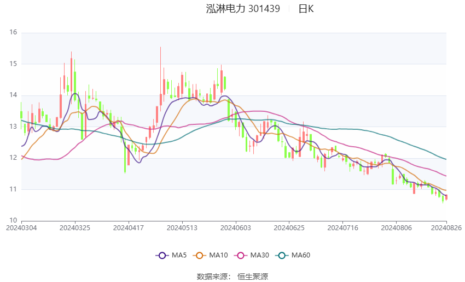Click x-axis date label 20240603
This screenshot has width=465, height=282.
(x=235, y=228)
